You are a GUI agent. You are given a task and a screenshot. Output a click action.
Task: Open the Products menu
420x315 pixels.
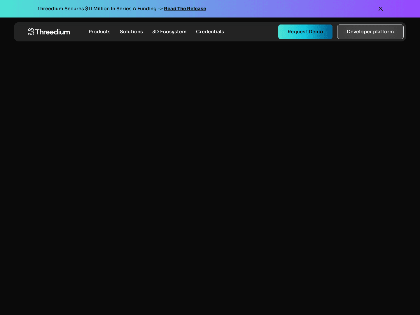(x=99, y=32)
